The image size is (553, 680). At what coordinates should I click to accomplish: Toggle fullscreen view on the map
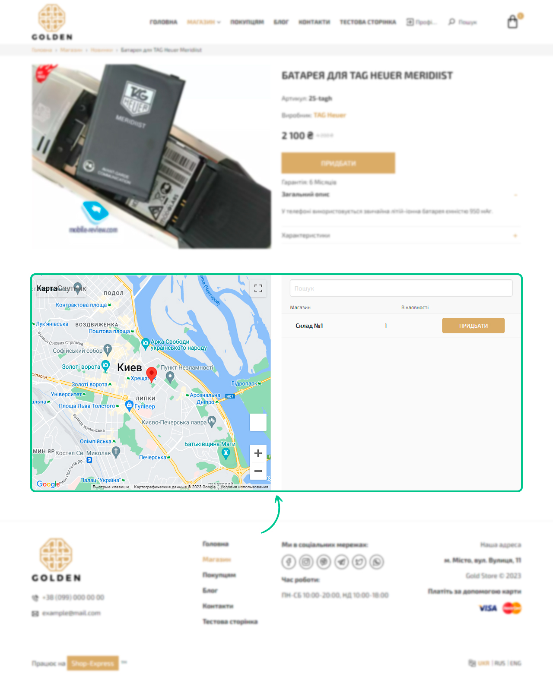(258, 288)
